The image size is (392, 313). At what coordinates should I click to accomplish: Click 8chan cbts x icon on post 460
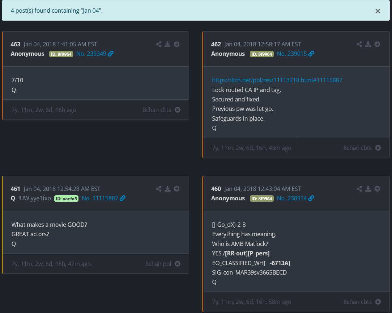point(378,302)
